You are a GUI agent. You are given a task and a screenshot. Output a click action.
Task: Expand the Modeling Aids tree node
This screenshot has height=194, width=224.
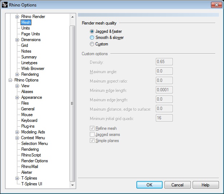[17, 132]
